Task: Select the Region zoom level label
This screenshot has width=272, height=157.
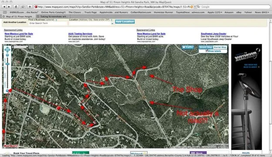Action: click(5, 75)
